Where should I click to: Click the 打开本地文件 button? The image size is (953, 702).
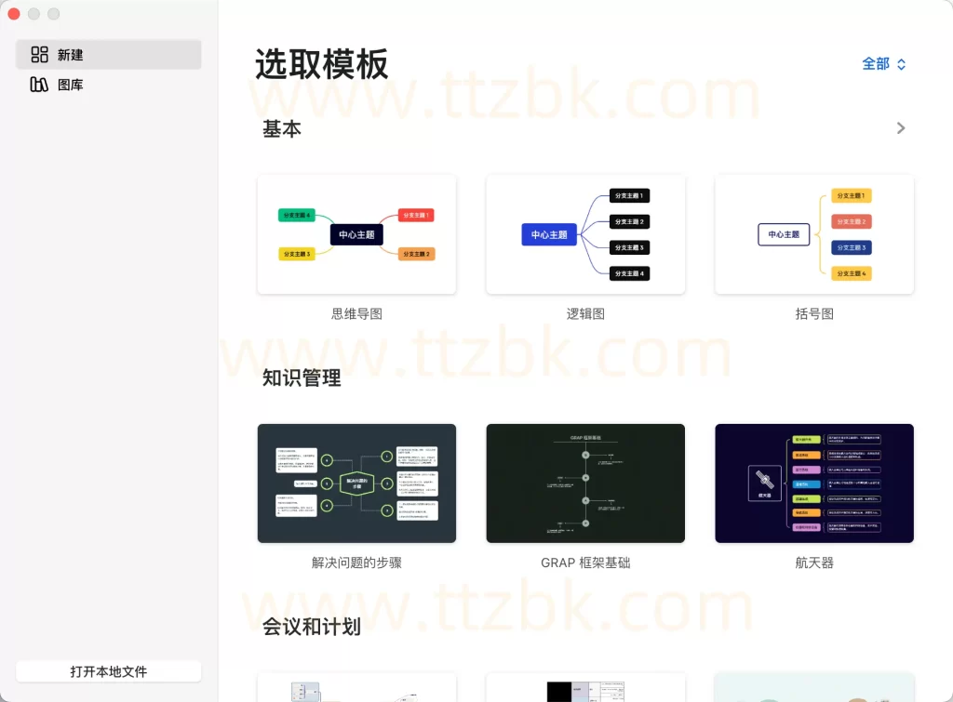[108, 671]
